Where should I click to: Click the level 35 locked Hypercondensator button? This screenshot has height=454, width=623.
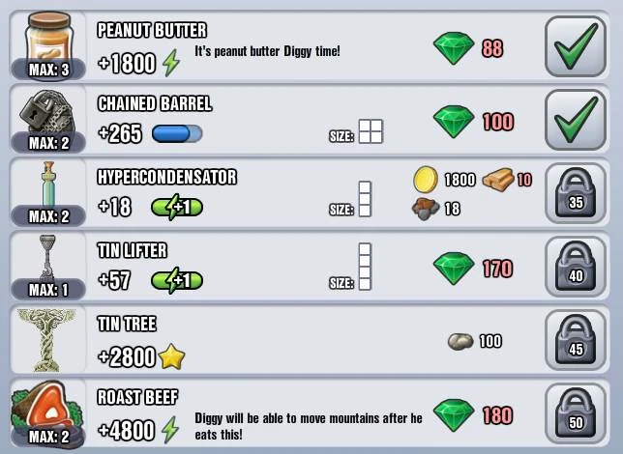pyautogui.click(x=576, y=193)
